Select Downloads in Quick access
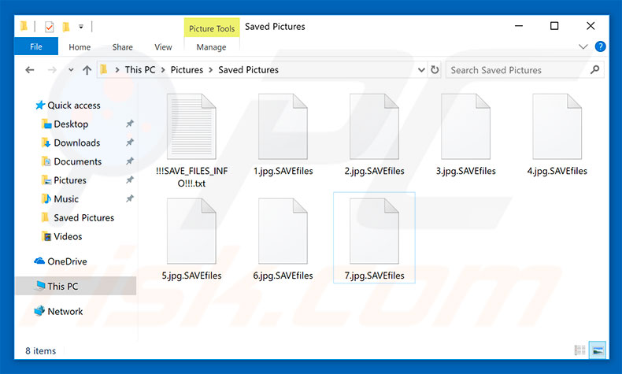Image resolution: width=622 pixels, height=374 pixels. [76, 143]
